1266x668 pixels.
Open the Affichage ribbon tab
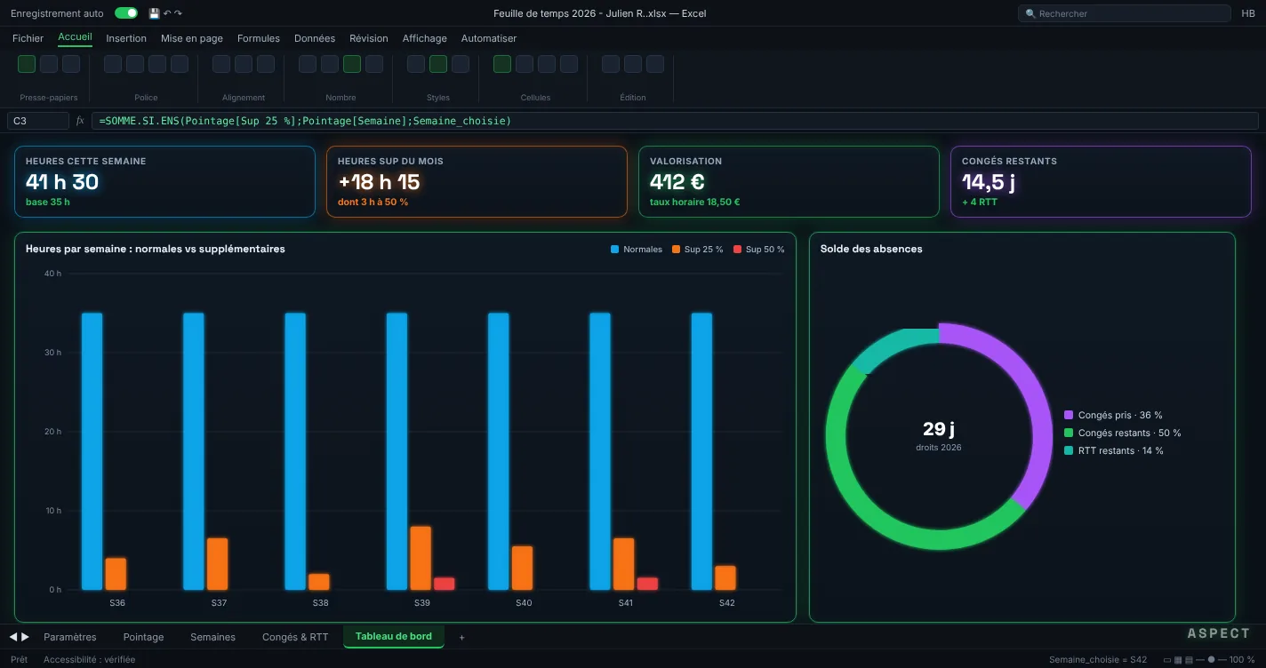425,38
